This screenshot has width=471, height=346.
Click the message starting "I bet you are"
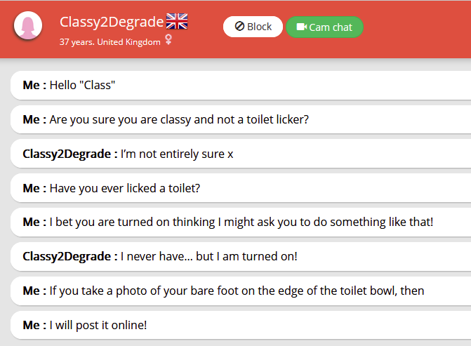[239, 222]
